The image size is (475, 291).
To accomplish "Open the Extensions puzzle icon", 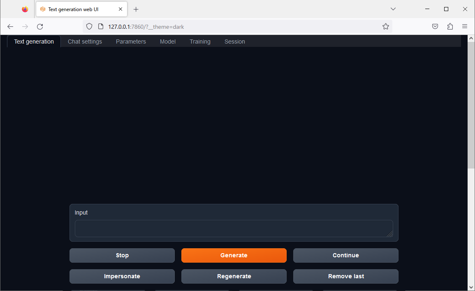I will 450,27.
